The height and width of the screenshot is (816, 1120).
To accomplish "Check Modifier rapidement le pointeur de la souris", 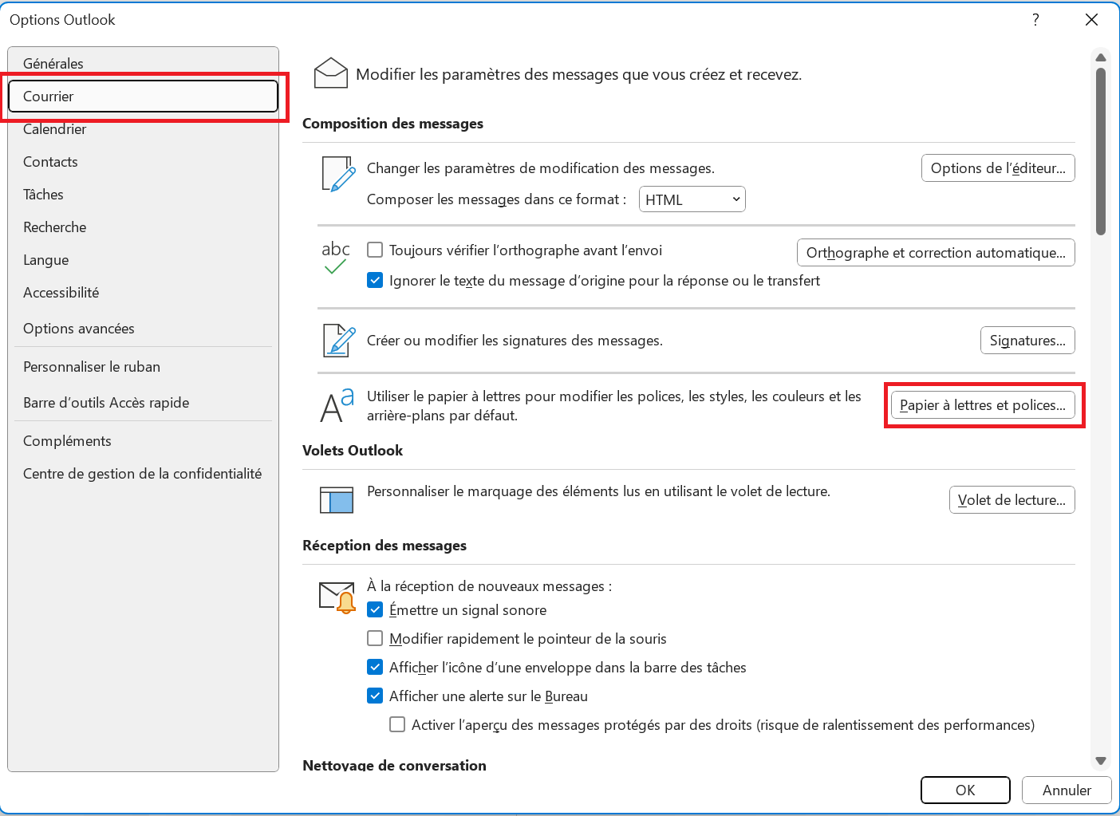I will (x=375, y=638).
